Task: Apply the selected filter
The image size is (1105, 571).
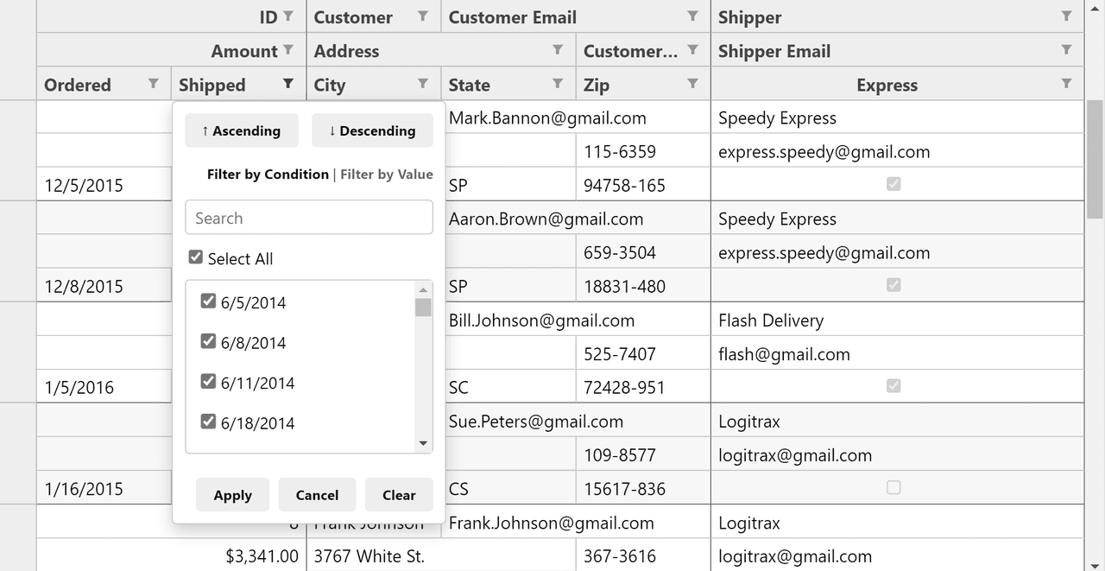Action: (x=233, y=495)
